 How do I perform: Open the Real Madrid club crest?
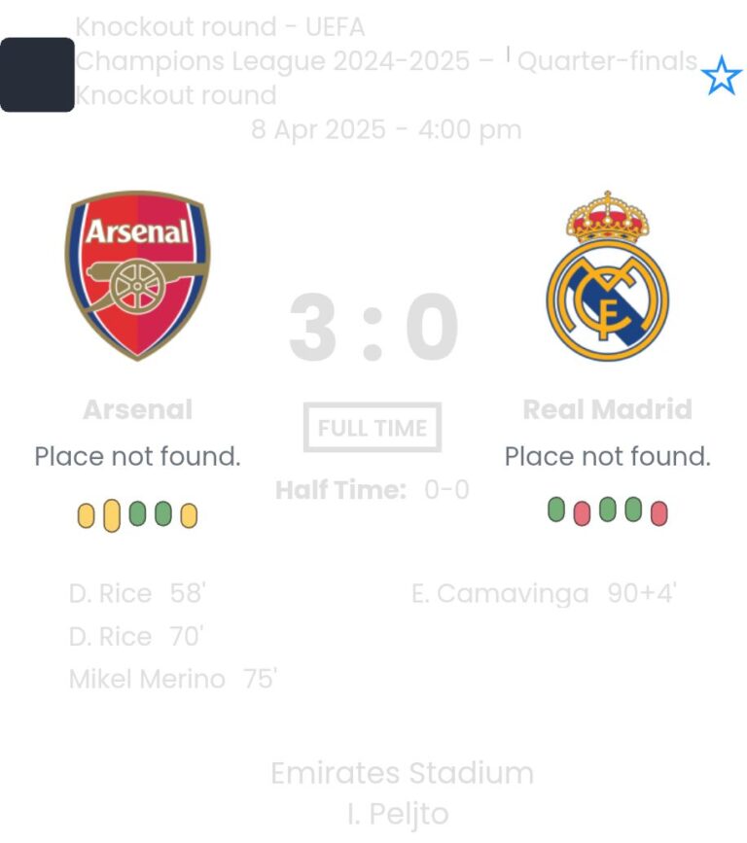(607, 276)
